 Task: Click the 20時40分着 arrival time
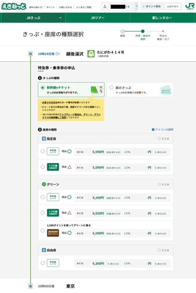pos(46,286)
